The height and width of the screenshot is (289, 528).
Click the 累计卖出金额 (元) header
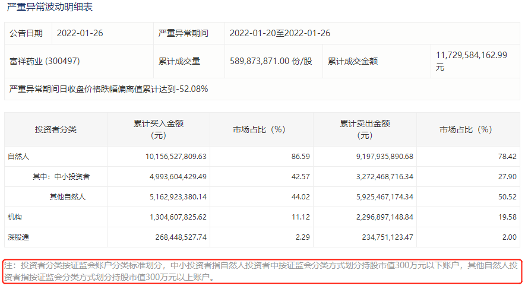point(365,129)
